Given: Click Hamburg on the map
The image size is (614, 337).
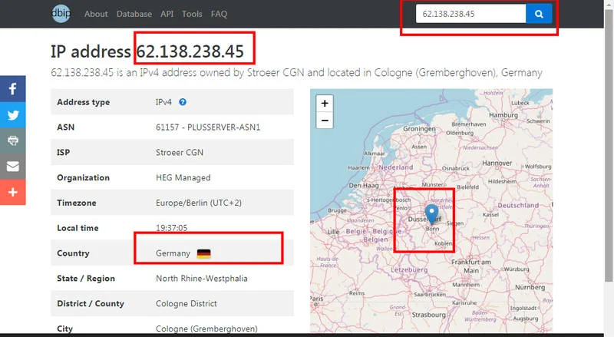Looking at the screenshot, I should pyautogui.click(x=503, y=116).
